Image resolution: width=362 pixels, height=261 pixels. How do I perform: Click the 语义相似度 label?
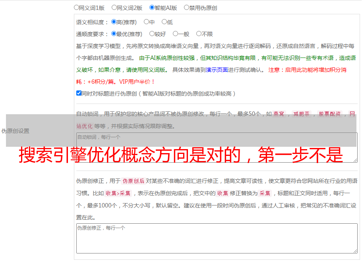tap(92, 22)
